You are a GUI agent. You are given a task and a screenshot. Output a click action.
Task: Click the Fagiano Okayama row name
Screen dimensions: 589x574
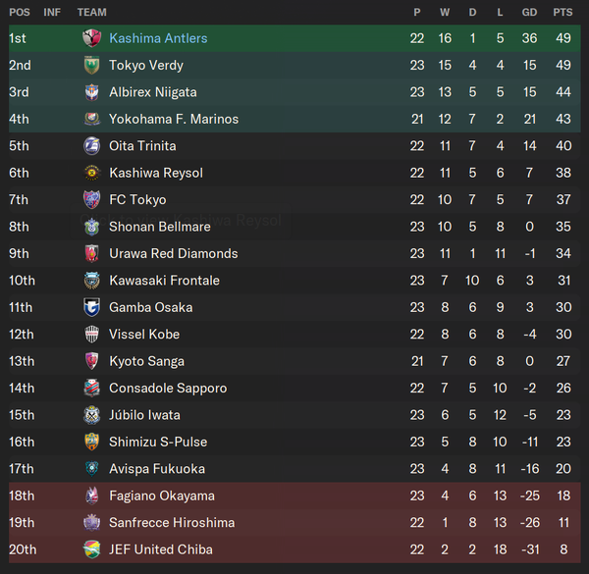click(162, 496)
